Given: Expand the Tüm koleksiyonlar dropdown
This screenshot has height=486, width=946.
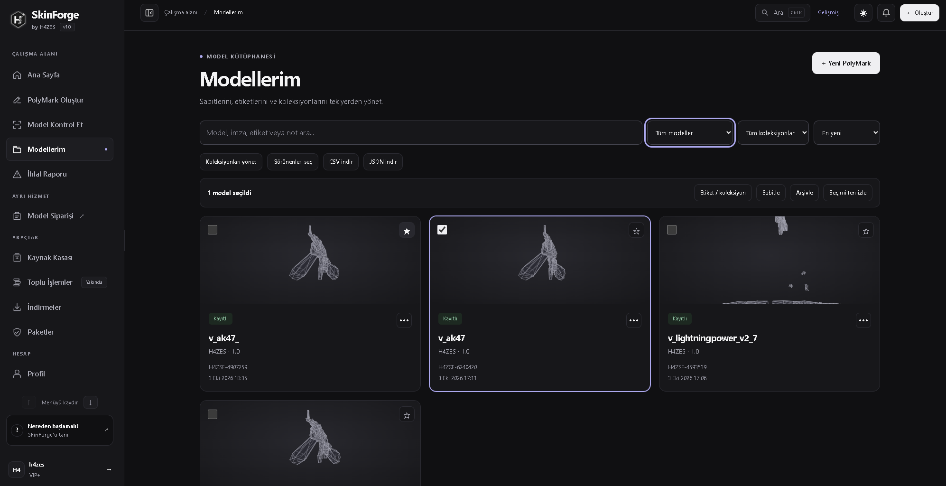Looking at the screenshot, I should (773, 133).
